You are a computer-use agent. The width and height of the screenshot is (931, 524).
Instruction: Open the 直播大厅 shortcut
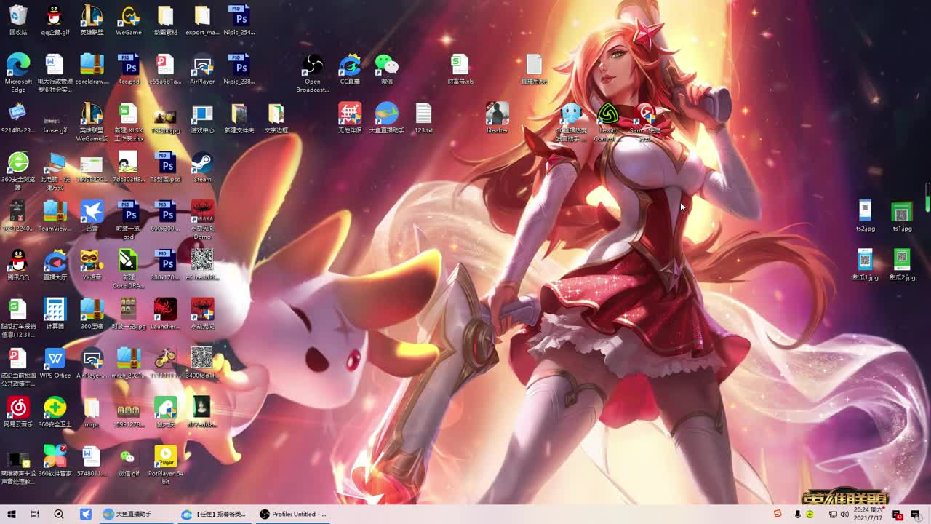pyautogui.click(x=55, y=261)
